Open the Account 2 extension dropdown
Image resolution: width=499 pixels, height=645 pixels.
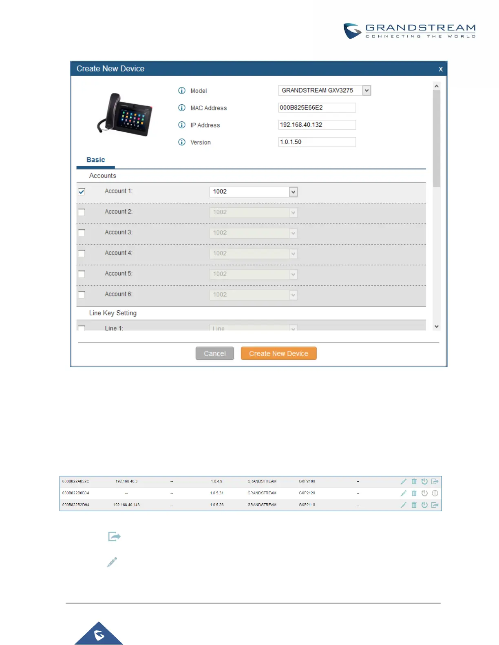(254, 212)
